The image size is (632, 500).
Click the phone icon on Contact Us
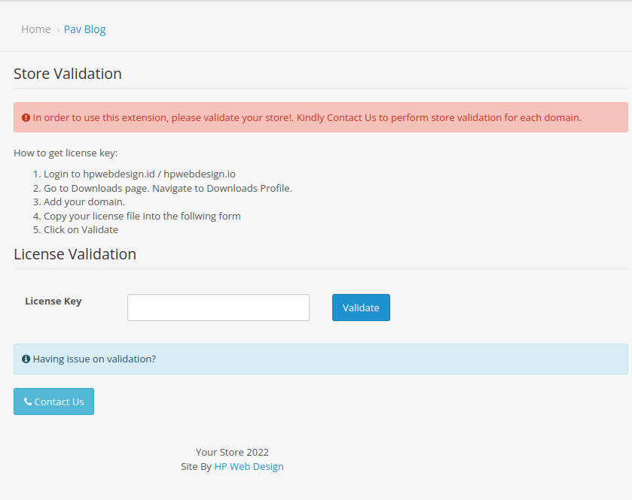click(28, 402)
